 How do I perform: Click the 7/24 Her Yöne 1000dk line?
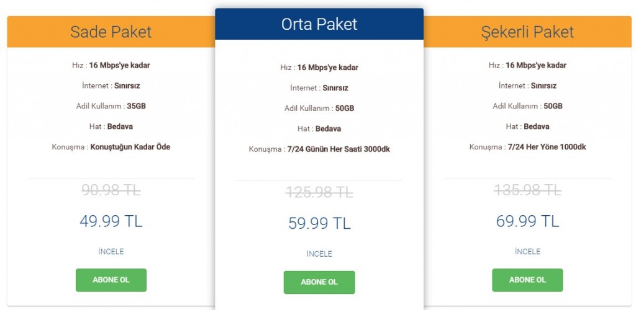pyautogui.click(x=547, y=147)
